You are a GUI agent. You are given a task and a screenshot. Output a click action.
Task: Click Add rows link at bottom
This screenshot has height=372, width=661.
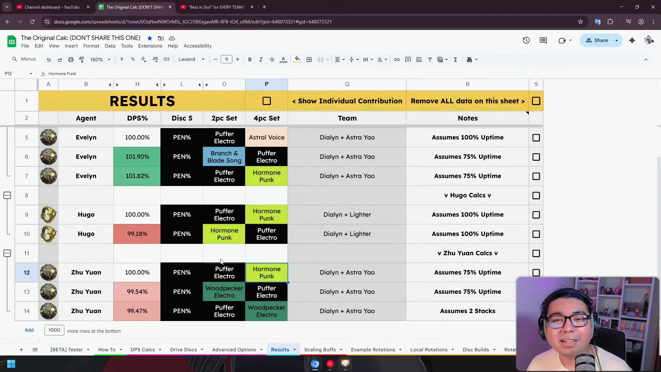[x=29, y=330]
